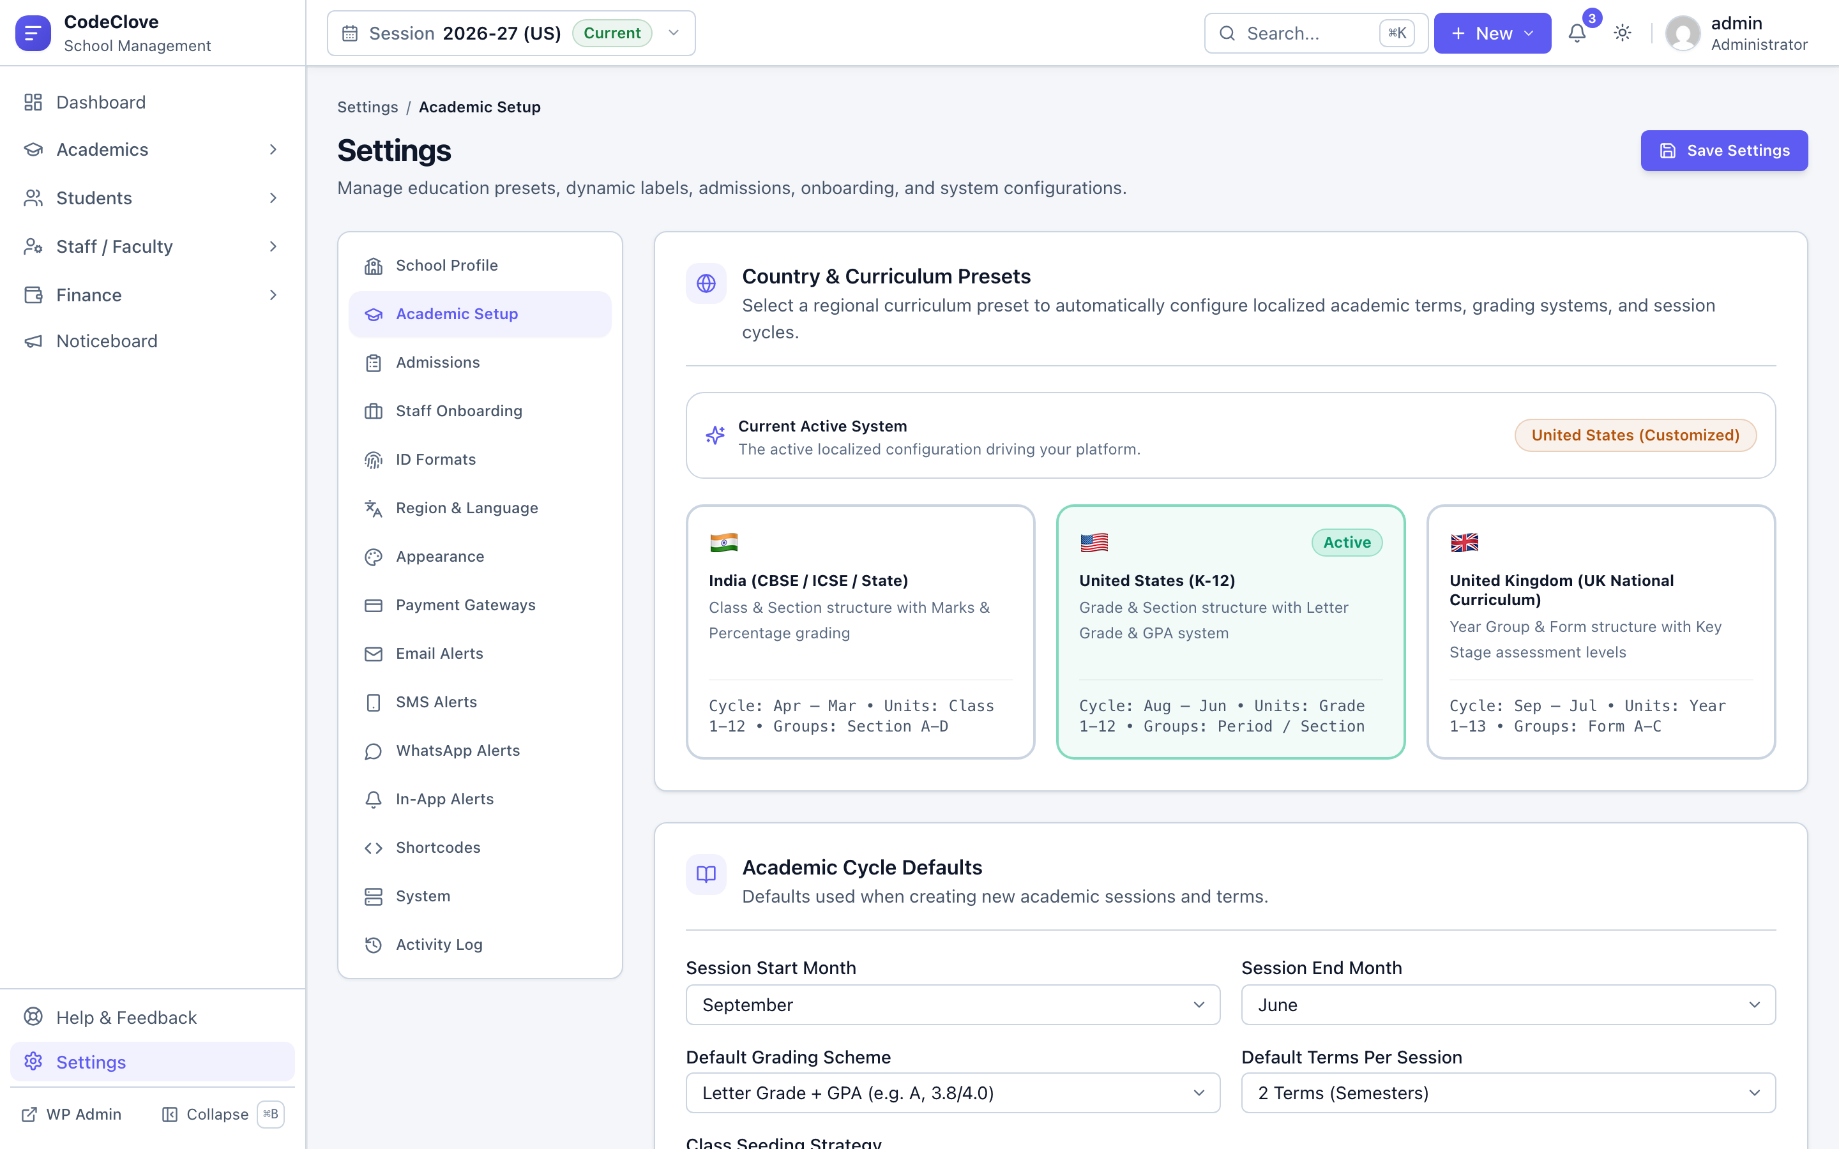Click into the Search field

tap(1315, 33)
